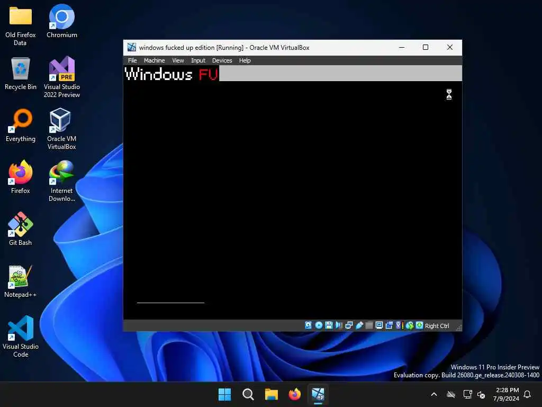Select the Everything search shortcut
Screen dimensions: 542x407
click(x=21, y=125)
